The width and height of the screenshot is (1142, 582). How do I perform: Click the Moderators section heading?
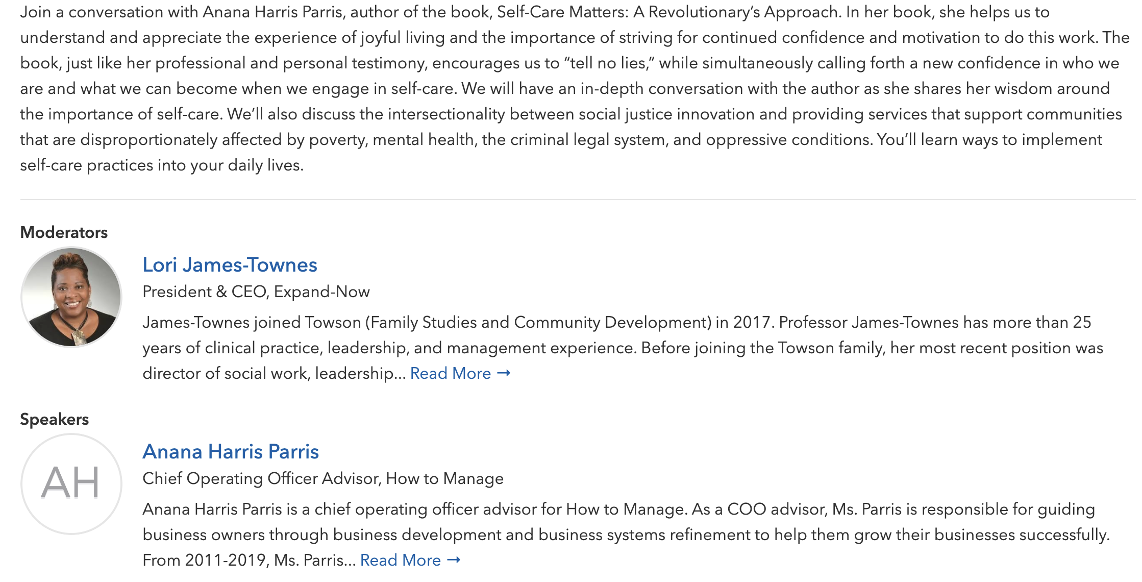point(64,232)
